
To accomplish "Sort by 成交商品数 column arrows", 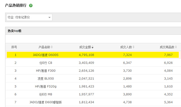I will 176,47.
